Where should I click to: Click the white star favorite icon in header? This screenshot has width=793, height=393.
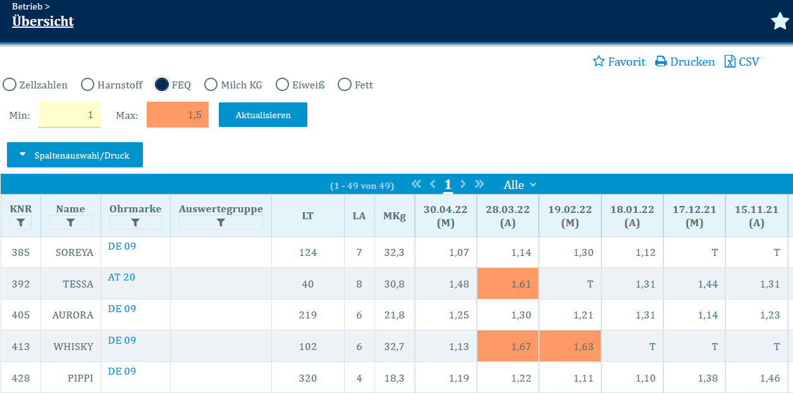click(x=780, y=21)
